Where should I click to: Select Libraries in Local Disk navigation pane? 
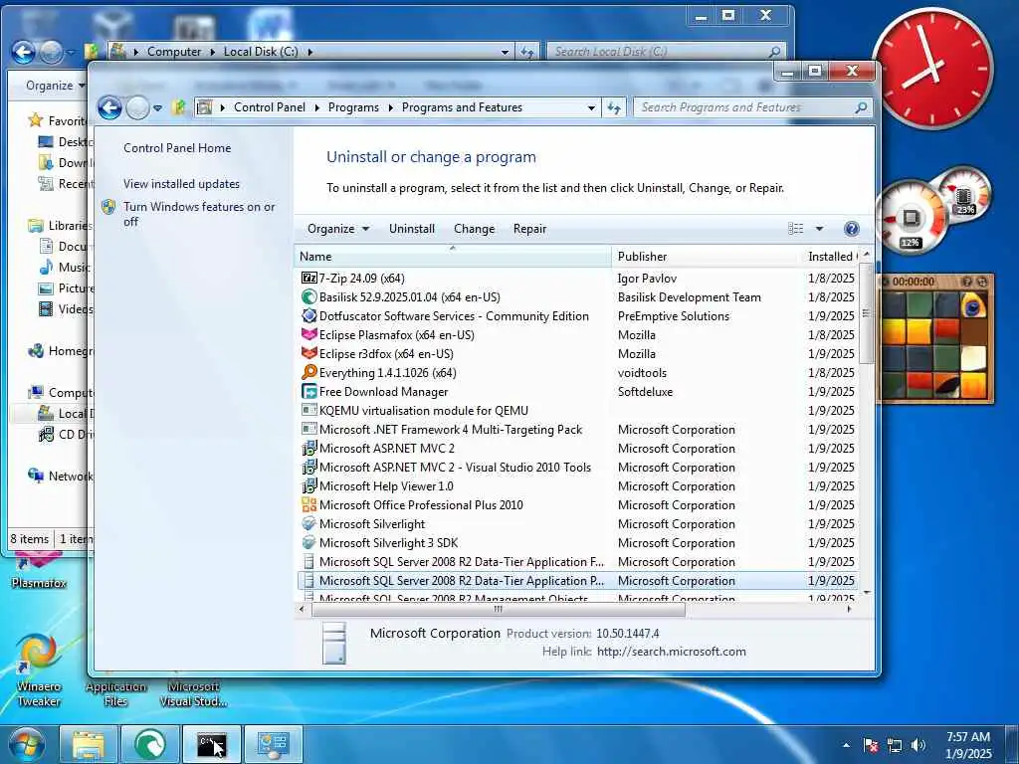tap(61, 226)
